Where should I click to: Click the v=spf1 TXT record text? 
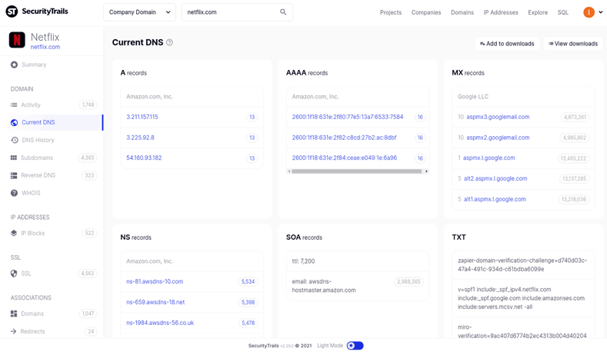pyautogui.click(x=521, y=298)
